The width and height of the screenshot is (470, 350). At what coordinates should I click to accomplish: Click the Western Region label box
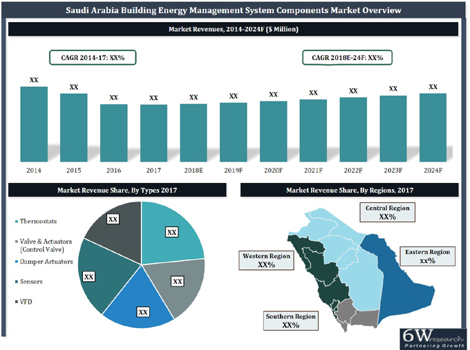click(266, 260)
